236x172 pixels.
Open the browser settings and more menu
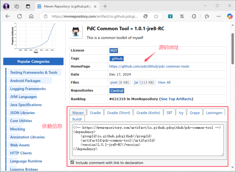click(219, 16)
